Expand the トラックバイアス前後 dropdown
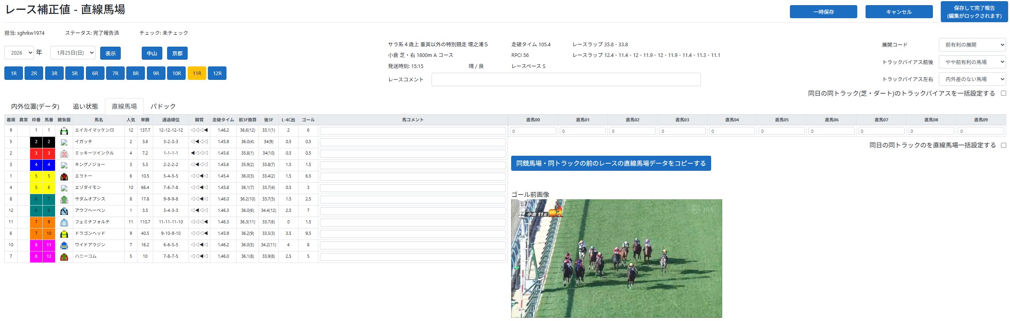1010x321 pixels. point(972,62)
